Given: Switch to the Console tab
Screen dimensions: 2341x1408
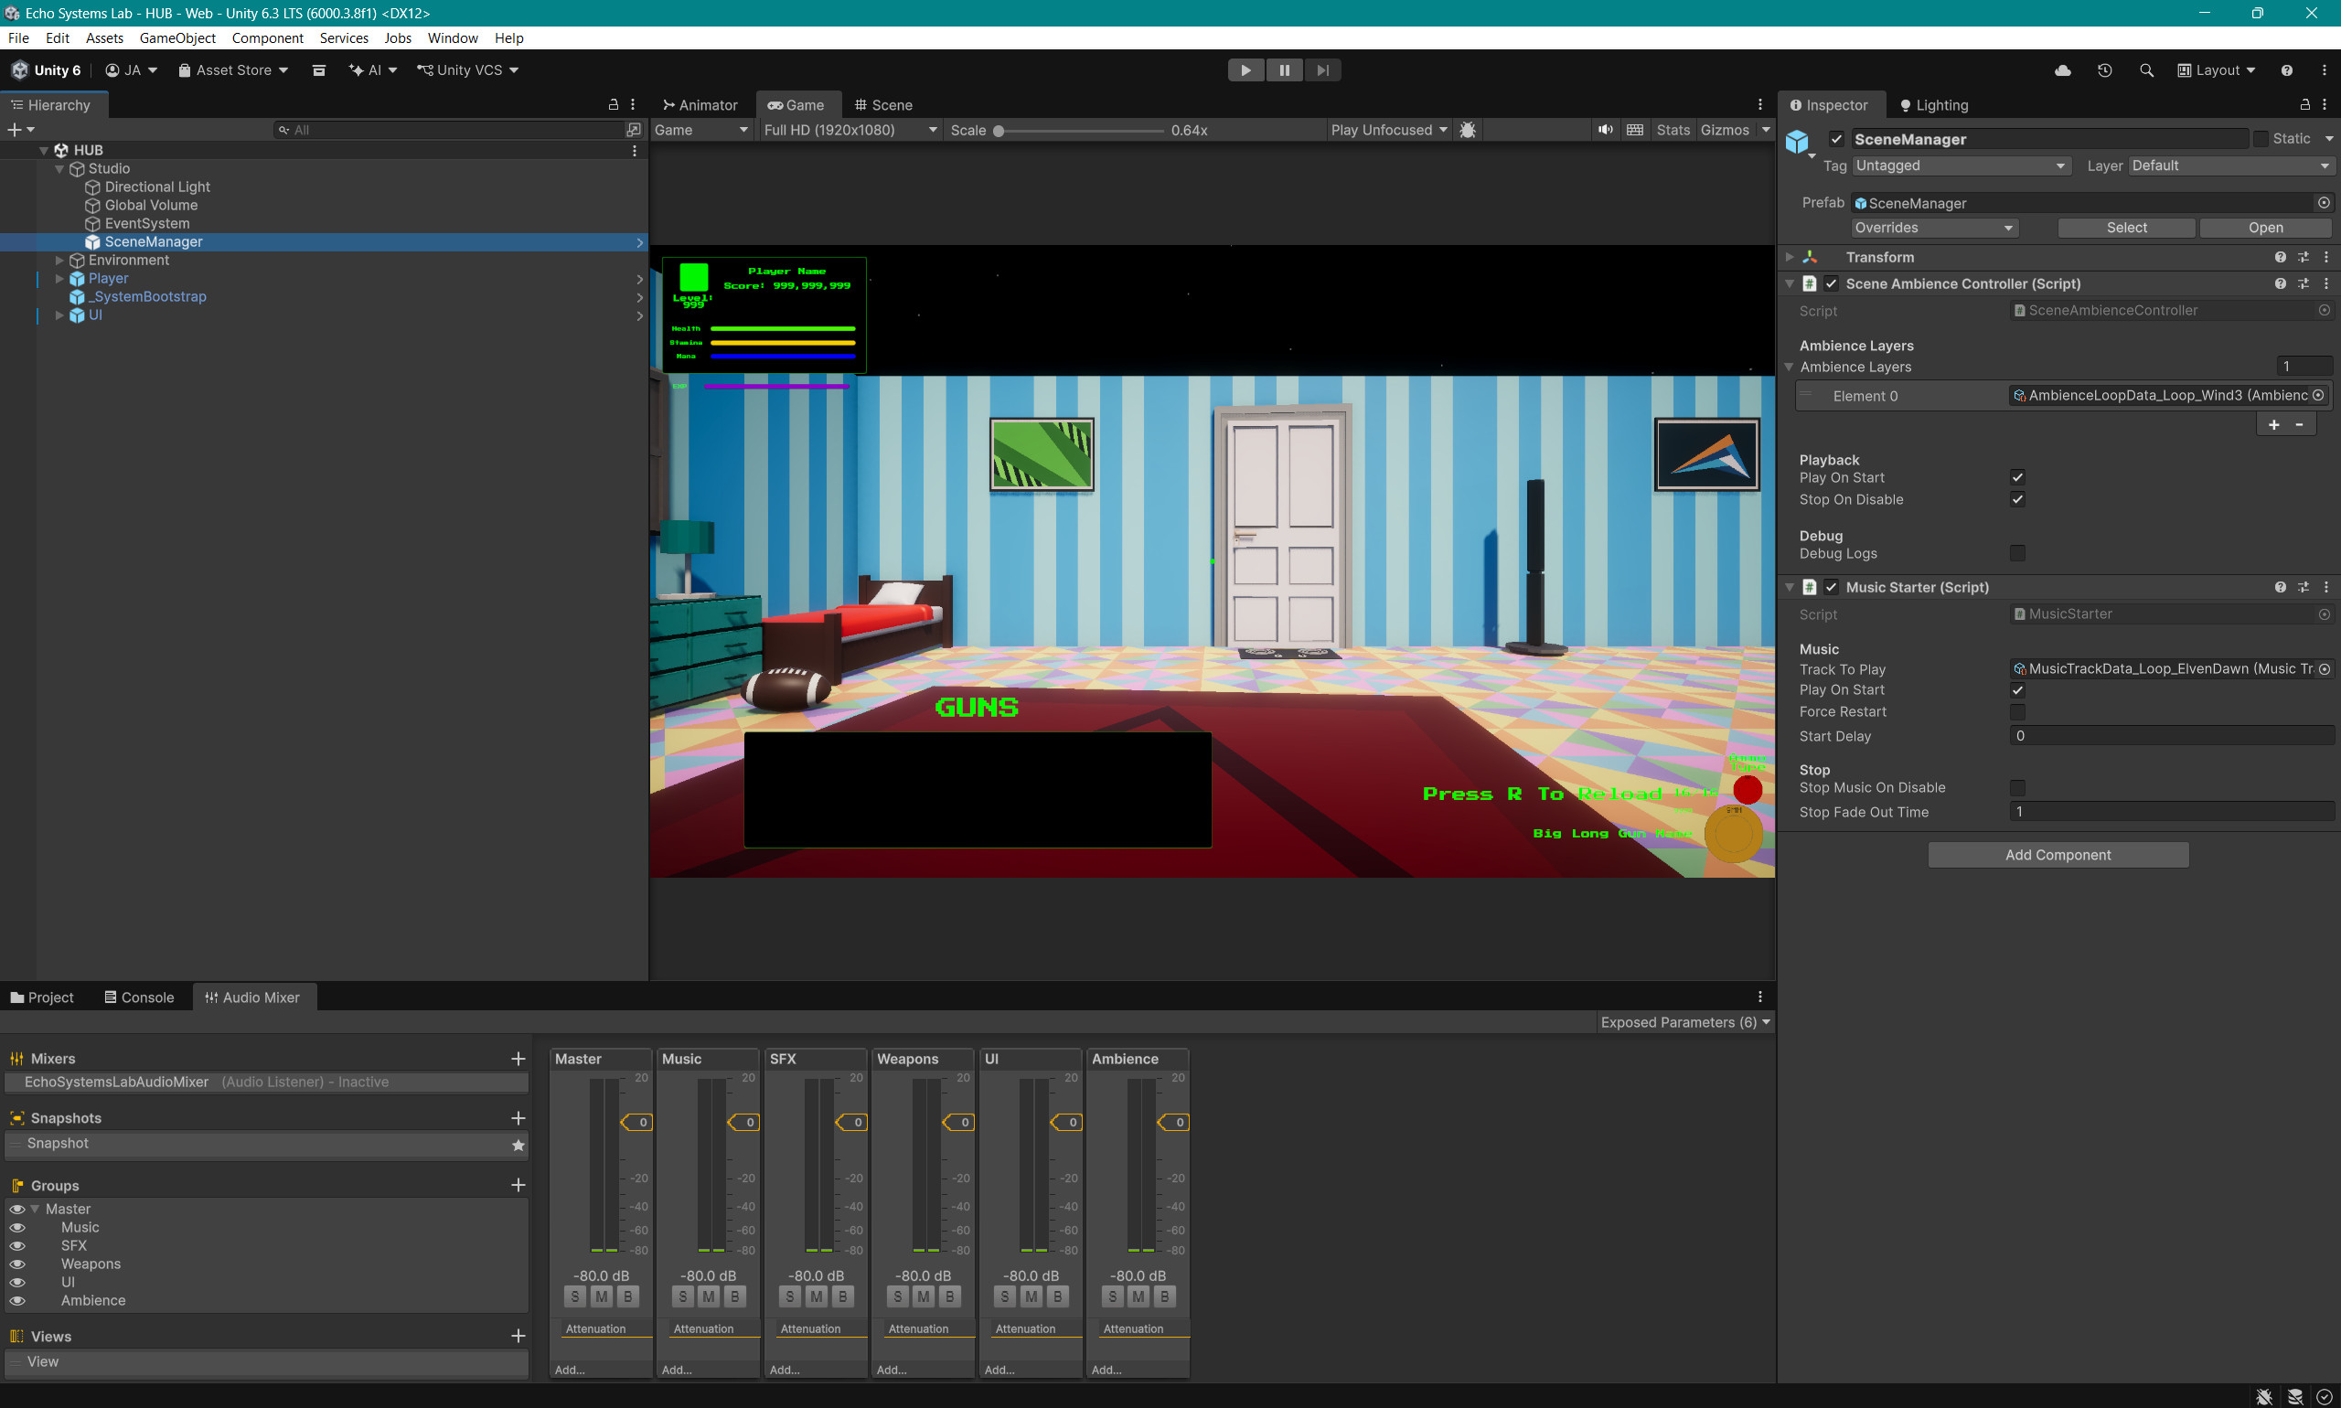Looking at the screenshot, I should click(x=140, y=997).
